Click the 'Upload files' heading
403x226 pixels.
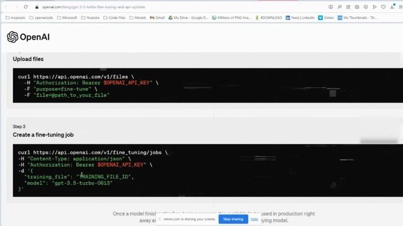[x=28, y=59]
